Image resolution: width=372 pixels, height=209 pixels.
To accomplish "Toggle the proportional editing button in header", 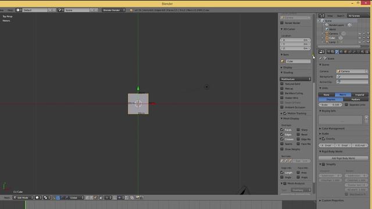I will click(x=108, y=197).
